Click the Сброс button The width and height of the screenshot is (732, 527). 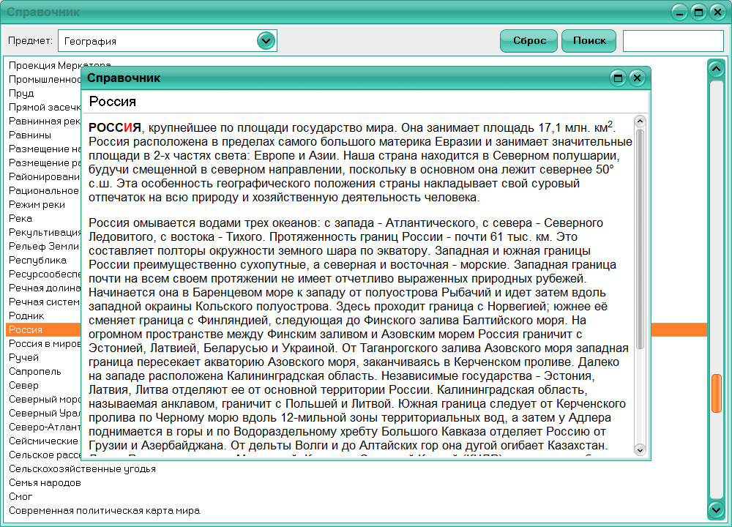pyautogui.click(x=528, y=40)
